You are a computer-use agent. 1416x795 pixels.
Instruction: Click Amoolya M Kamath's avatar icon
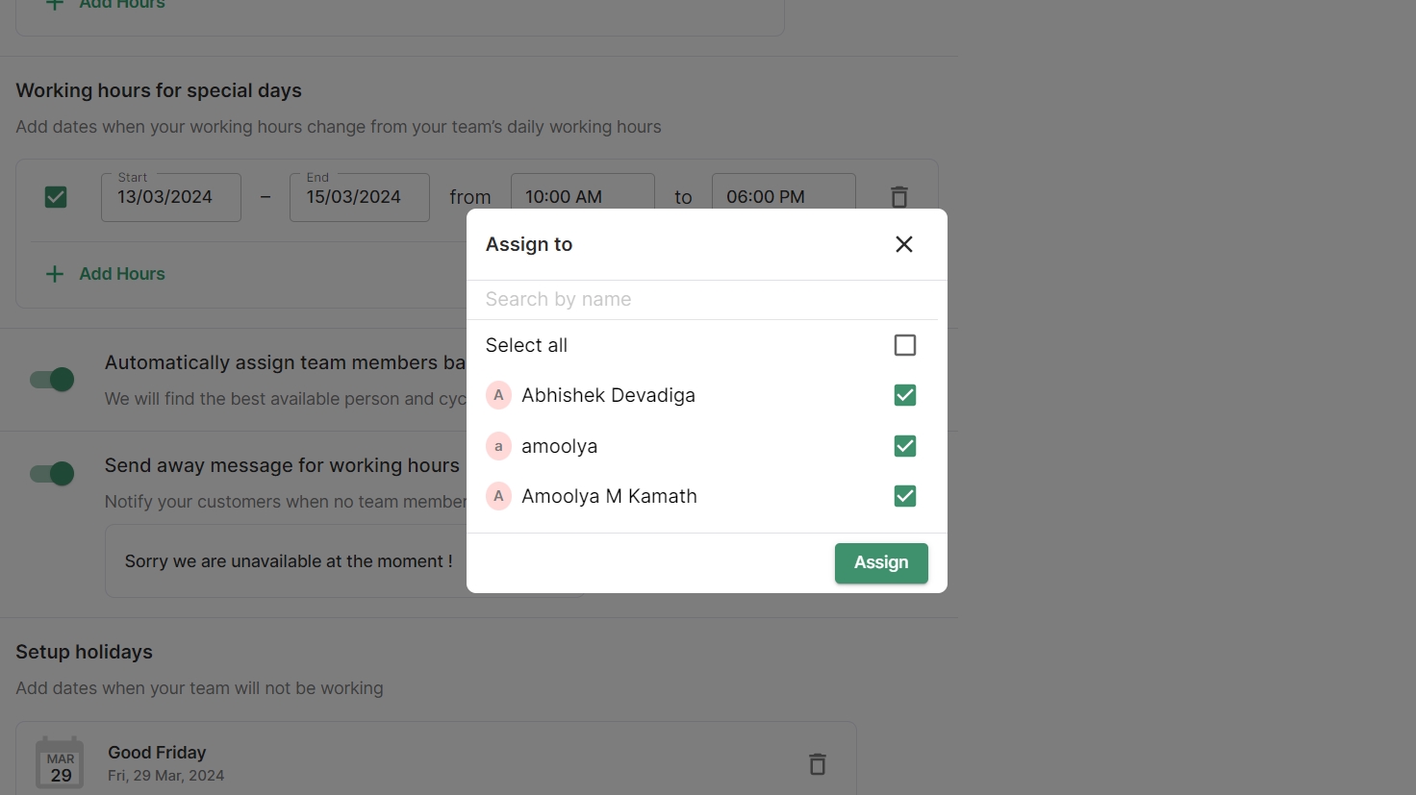498,496
